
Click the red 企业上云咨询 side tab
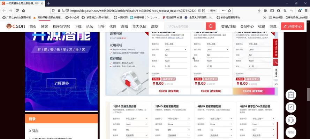[276, 48]
